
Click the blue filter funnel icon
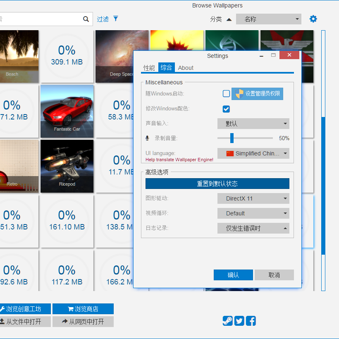(116, 19)
